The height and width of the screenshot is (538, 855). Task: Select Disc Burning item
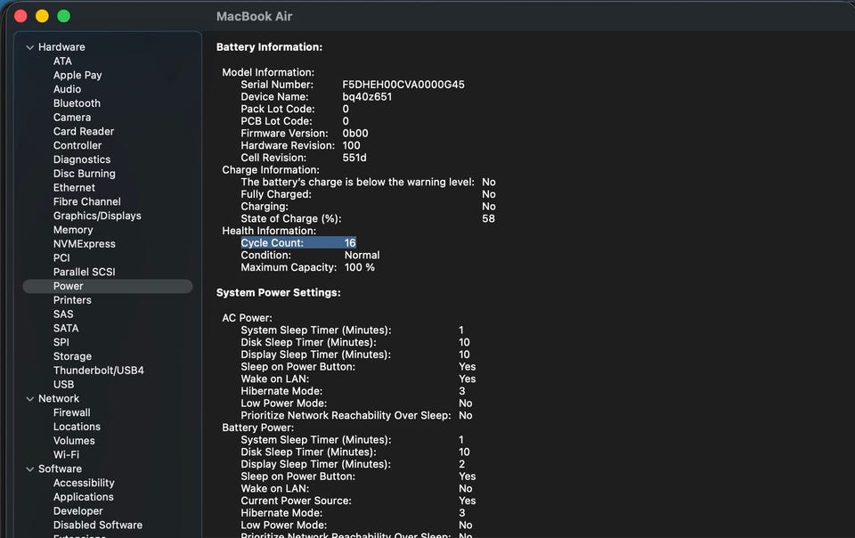coord(85,174)
